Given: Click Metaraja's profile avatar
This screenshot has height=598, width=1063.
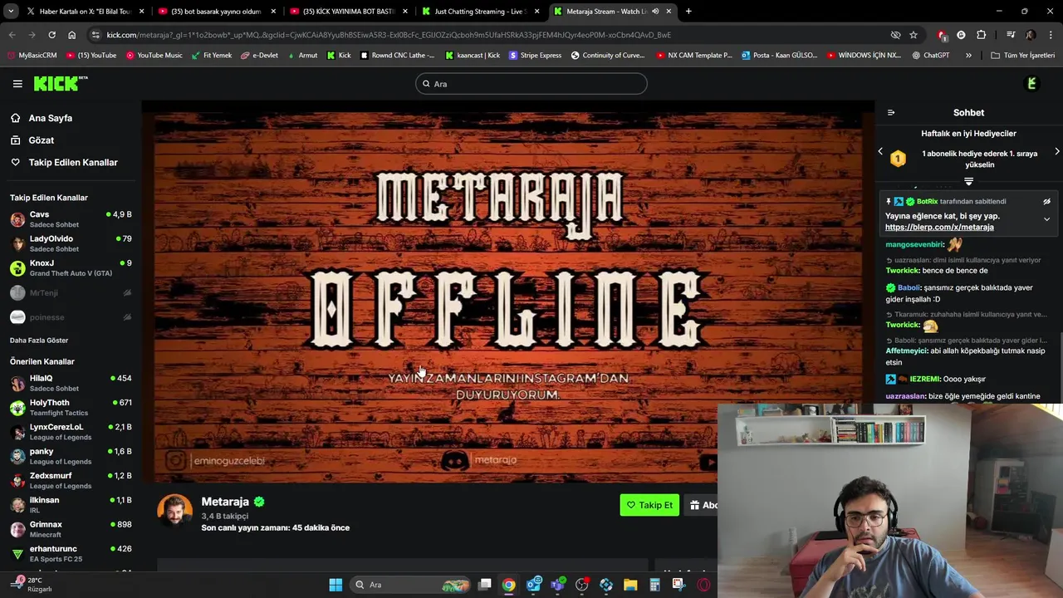Looking at the screenshot, I should pyautogui.click(x=174, y=511).
